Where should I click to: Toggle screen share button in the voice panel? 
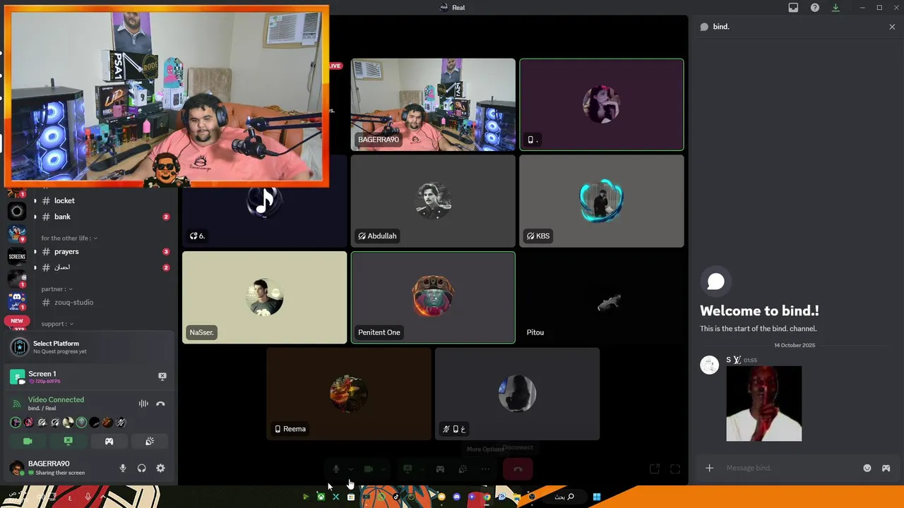[69, 441]
